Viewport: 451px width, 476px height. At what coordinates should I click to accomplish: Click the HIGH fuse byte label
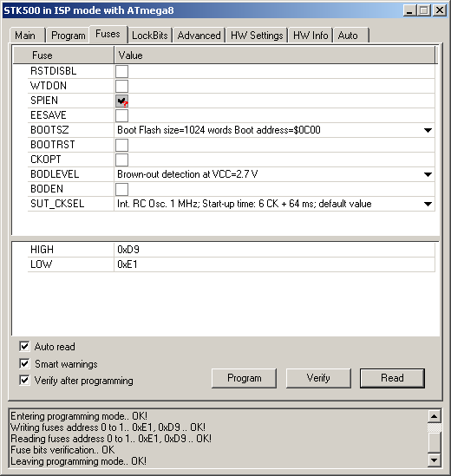coord(42,250)
